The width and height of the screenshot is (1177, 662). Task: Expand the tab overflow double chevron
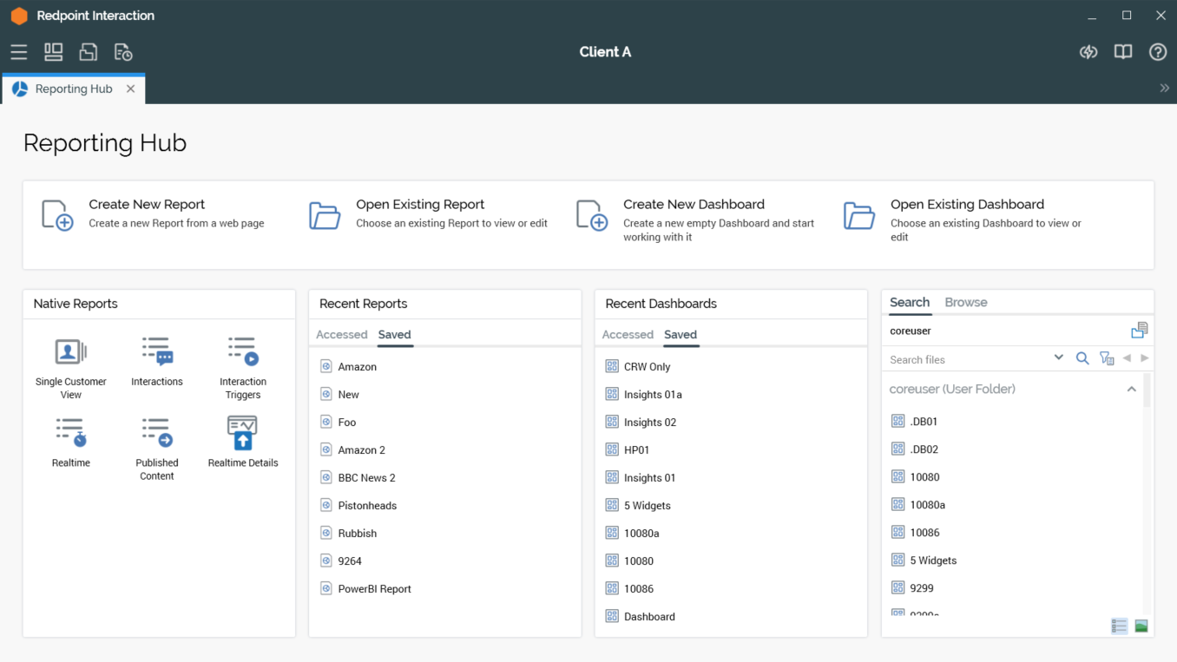[1164, 88]
